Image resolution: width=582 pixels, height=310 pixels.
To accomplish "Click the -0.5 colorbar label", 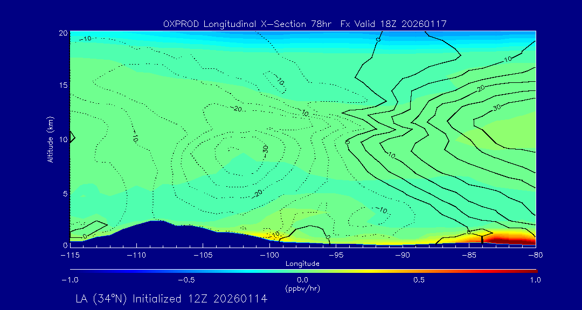I will pos(186,280).
